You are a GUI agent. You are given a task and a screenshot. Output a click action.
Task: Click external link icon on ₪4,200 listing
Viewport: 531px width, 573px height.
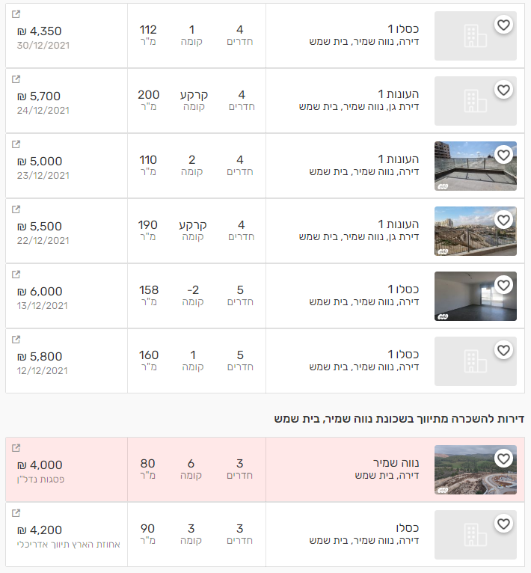click(16, 513)
